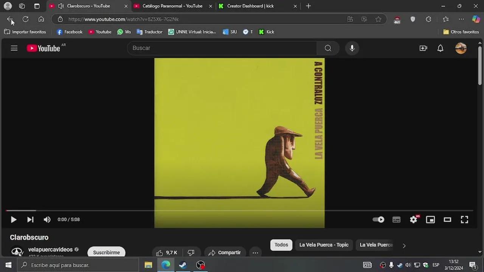Mute the video with the speaker icon
Screen dimensions: 484x272
(47, 219)
